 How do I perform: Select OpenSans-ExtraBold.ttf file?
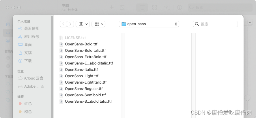85,57
